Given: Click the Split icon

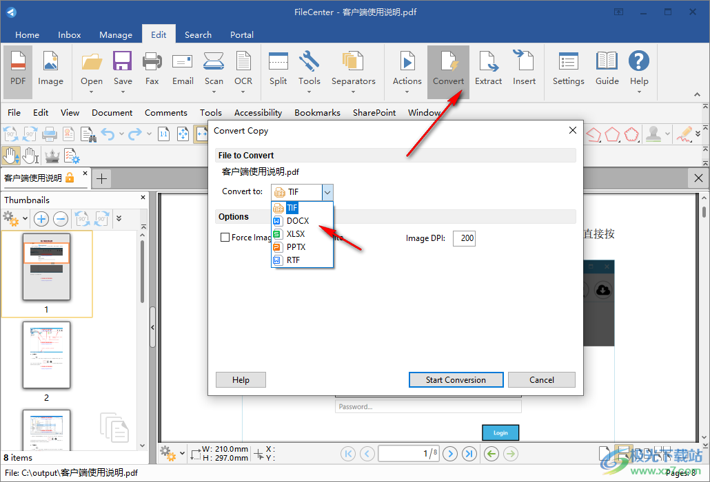Looking at the screenshot, I should (278, 61).
